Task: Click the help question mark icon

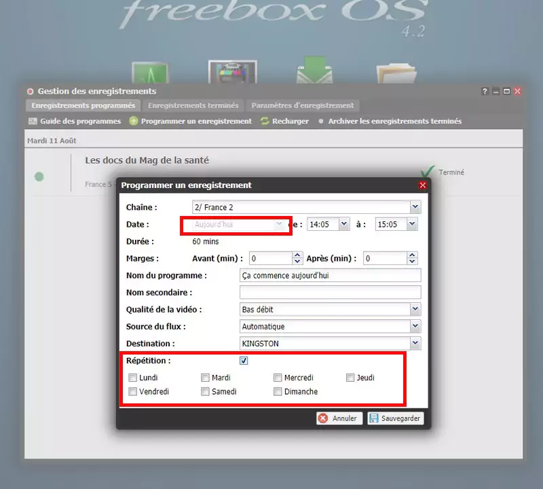Action: [x=485, y=91]
